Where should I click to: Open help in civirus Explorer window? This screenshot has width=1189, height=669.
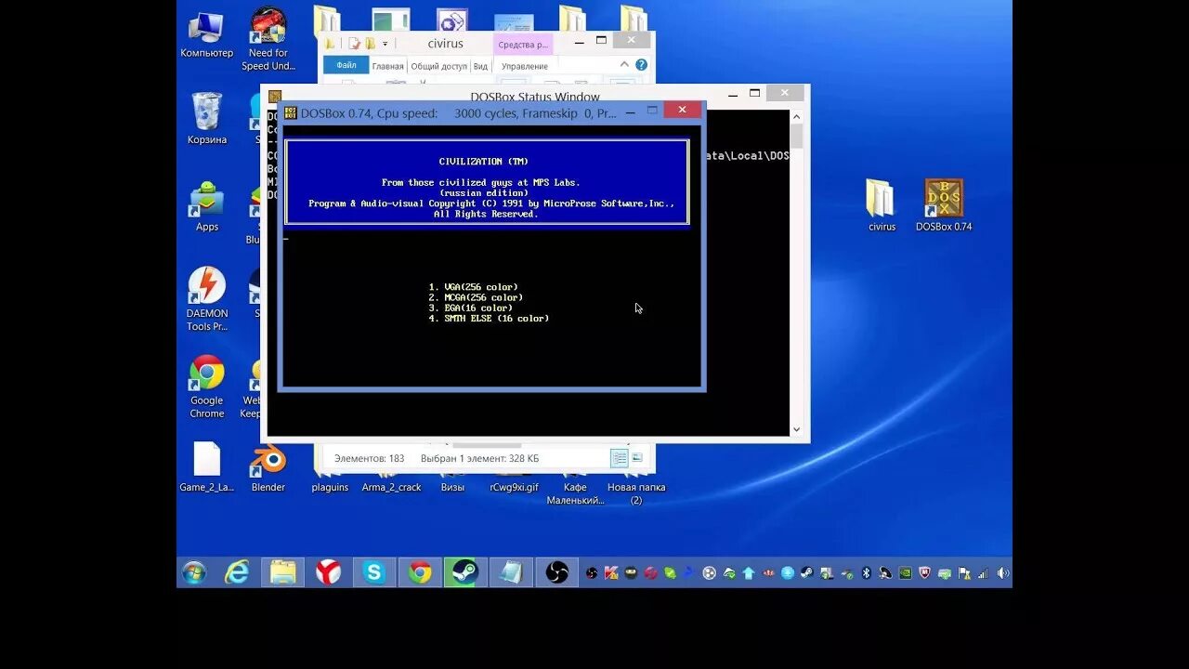point(641,65)
